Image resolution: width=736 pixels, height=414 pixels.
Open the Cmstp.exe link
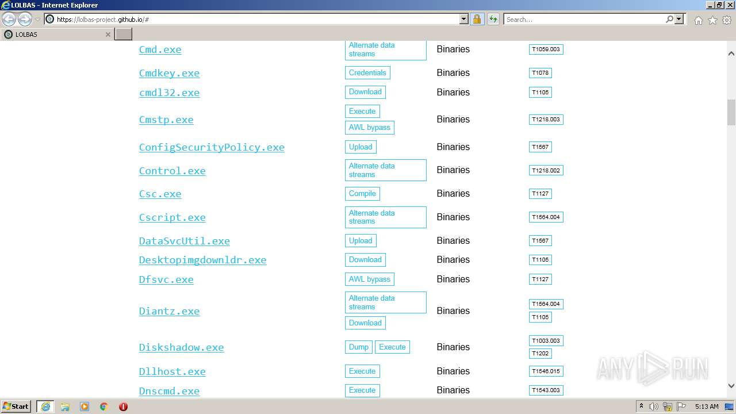166,120
